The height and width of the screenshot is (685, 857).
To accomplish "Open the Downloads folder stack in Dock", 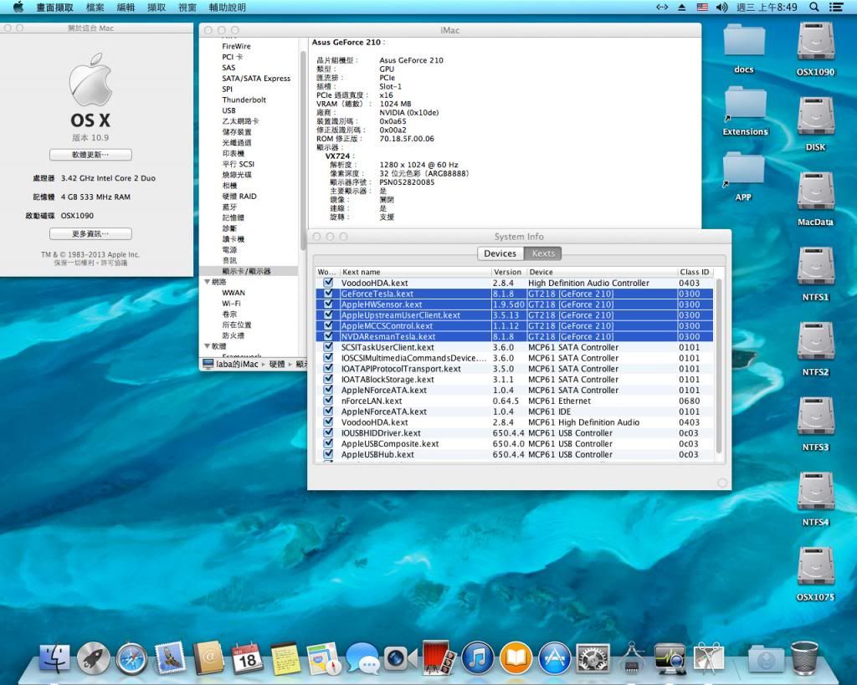I will click(x=767, y=659).
